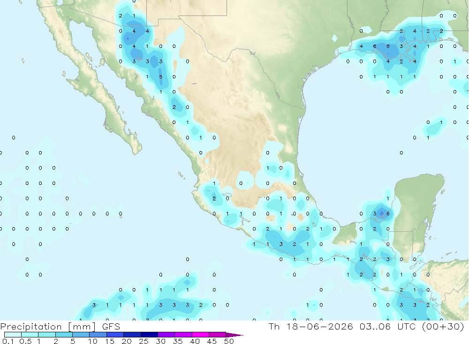Click the date text 'Th 18-06-2026'
This screenshot has width=469, height=344.
(311, 326)
